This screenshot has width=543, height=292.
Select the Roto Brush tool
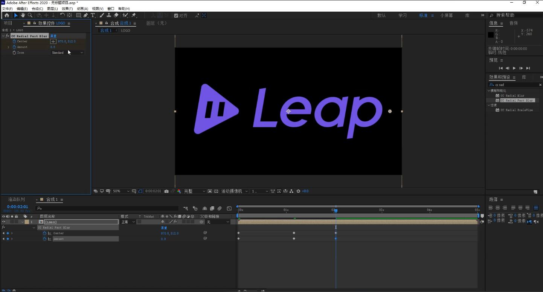[125, 15]
